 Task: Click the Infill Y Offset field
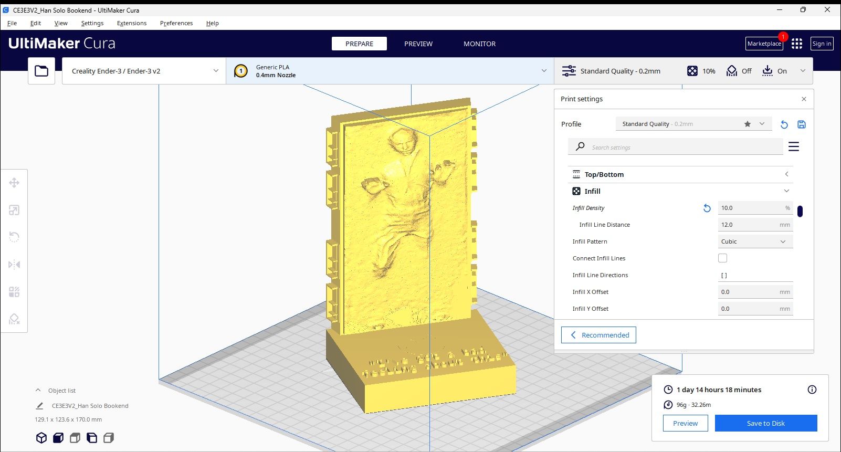[755, 309]
